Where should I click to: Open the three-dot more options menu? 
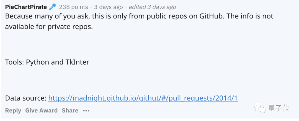coord(86,111)
